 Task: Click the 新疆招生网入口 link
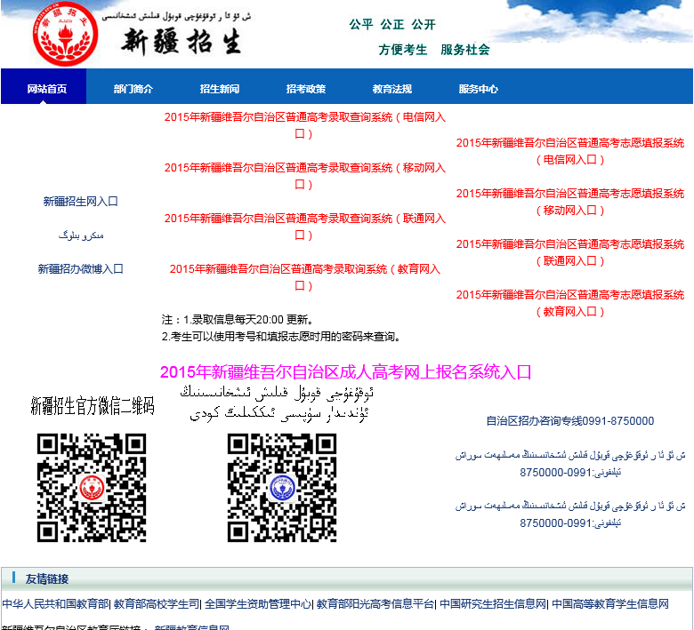coord(81,202)
